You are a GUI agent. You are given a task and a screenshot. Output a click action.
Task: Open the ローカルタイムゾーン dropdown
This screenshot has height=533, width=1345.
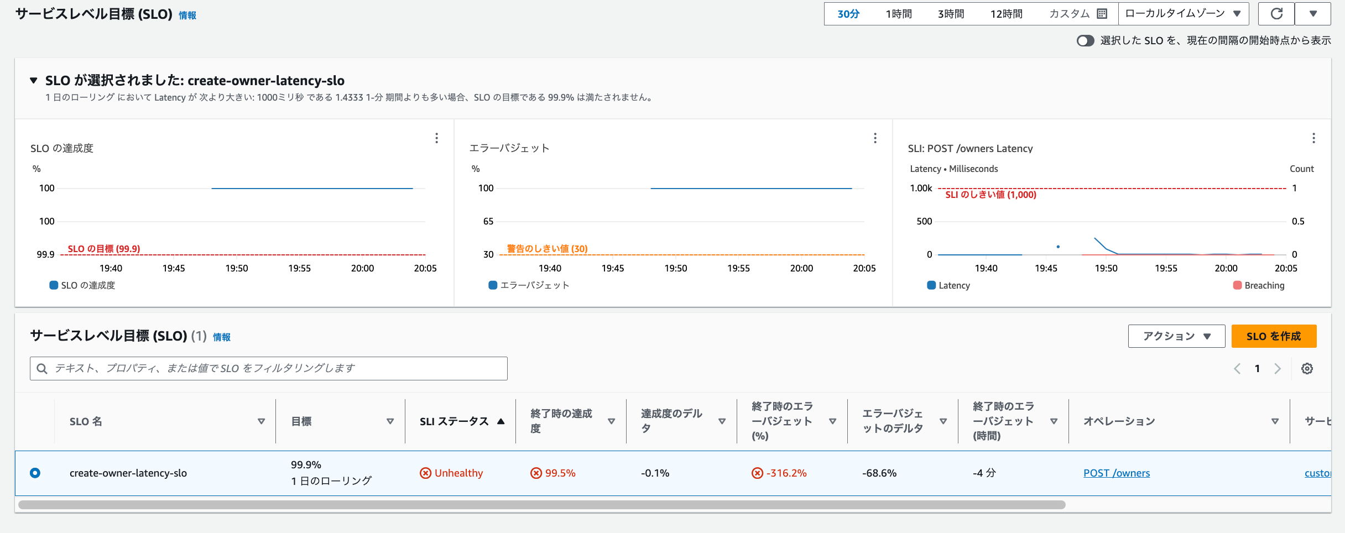pos(1183,14)
